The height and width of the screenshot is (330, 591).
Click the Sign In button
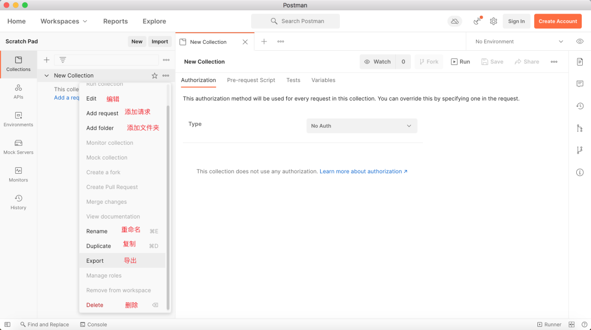[517, 21]
